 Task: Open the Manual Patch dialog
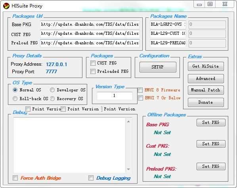click(206, 90)
